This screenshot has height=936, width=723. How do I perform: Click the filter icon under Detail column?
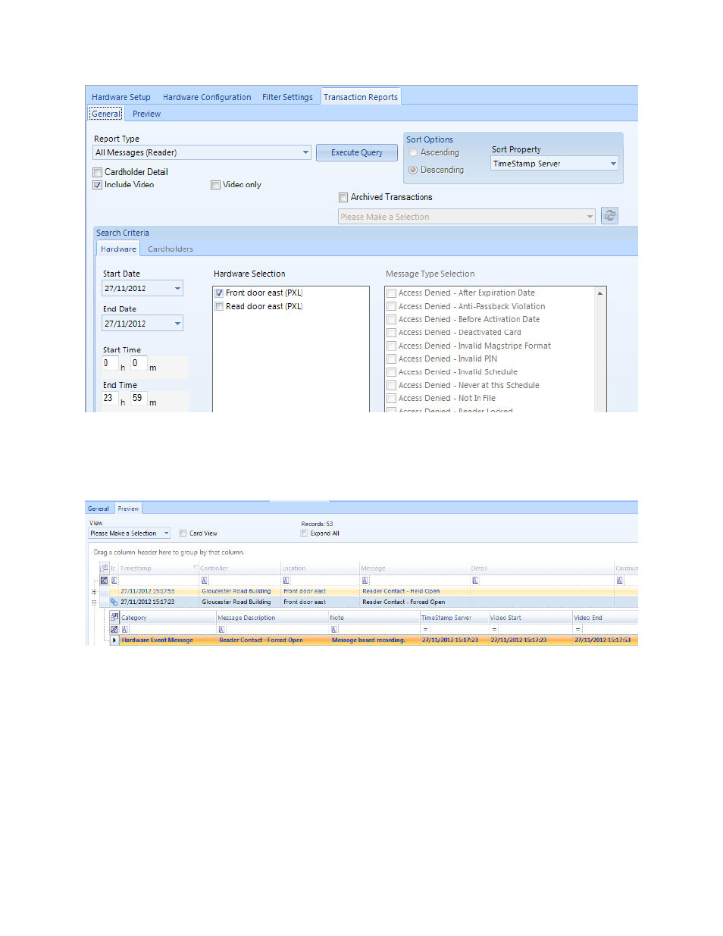coord(475,581)
